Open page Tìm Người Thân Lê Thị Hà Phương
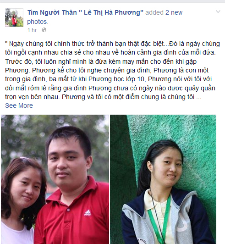225x244 pixels. tap(85, 12)
